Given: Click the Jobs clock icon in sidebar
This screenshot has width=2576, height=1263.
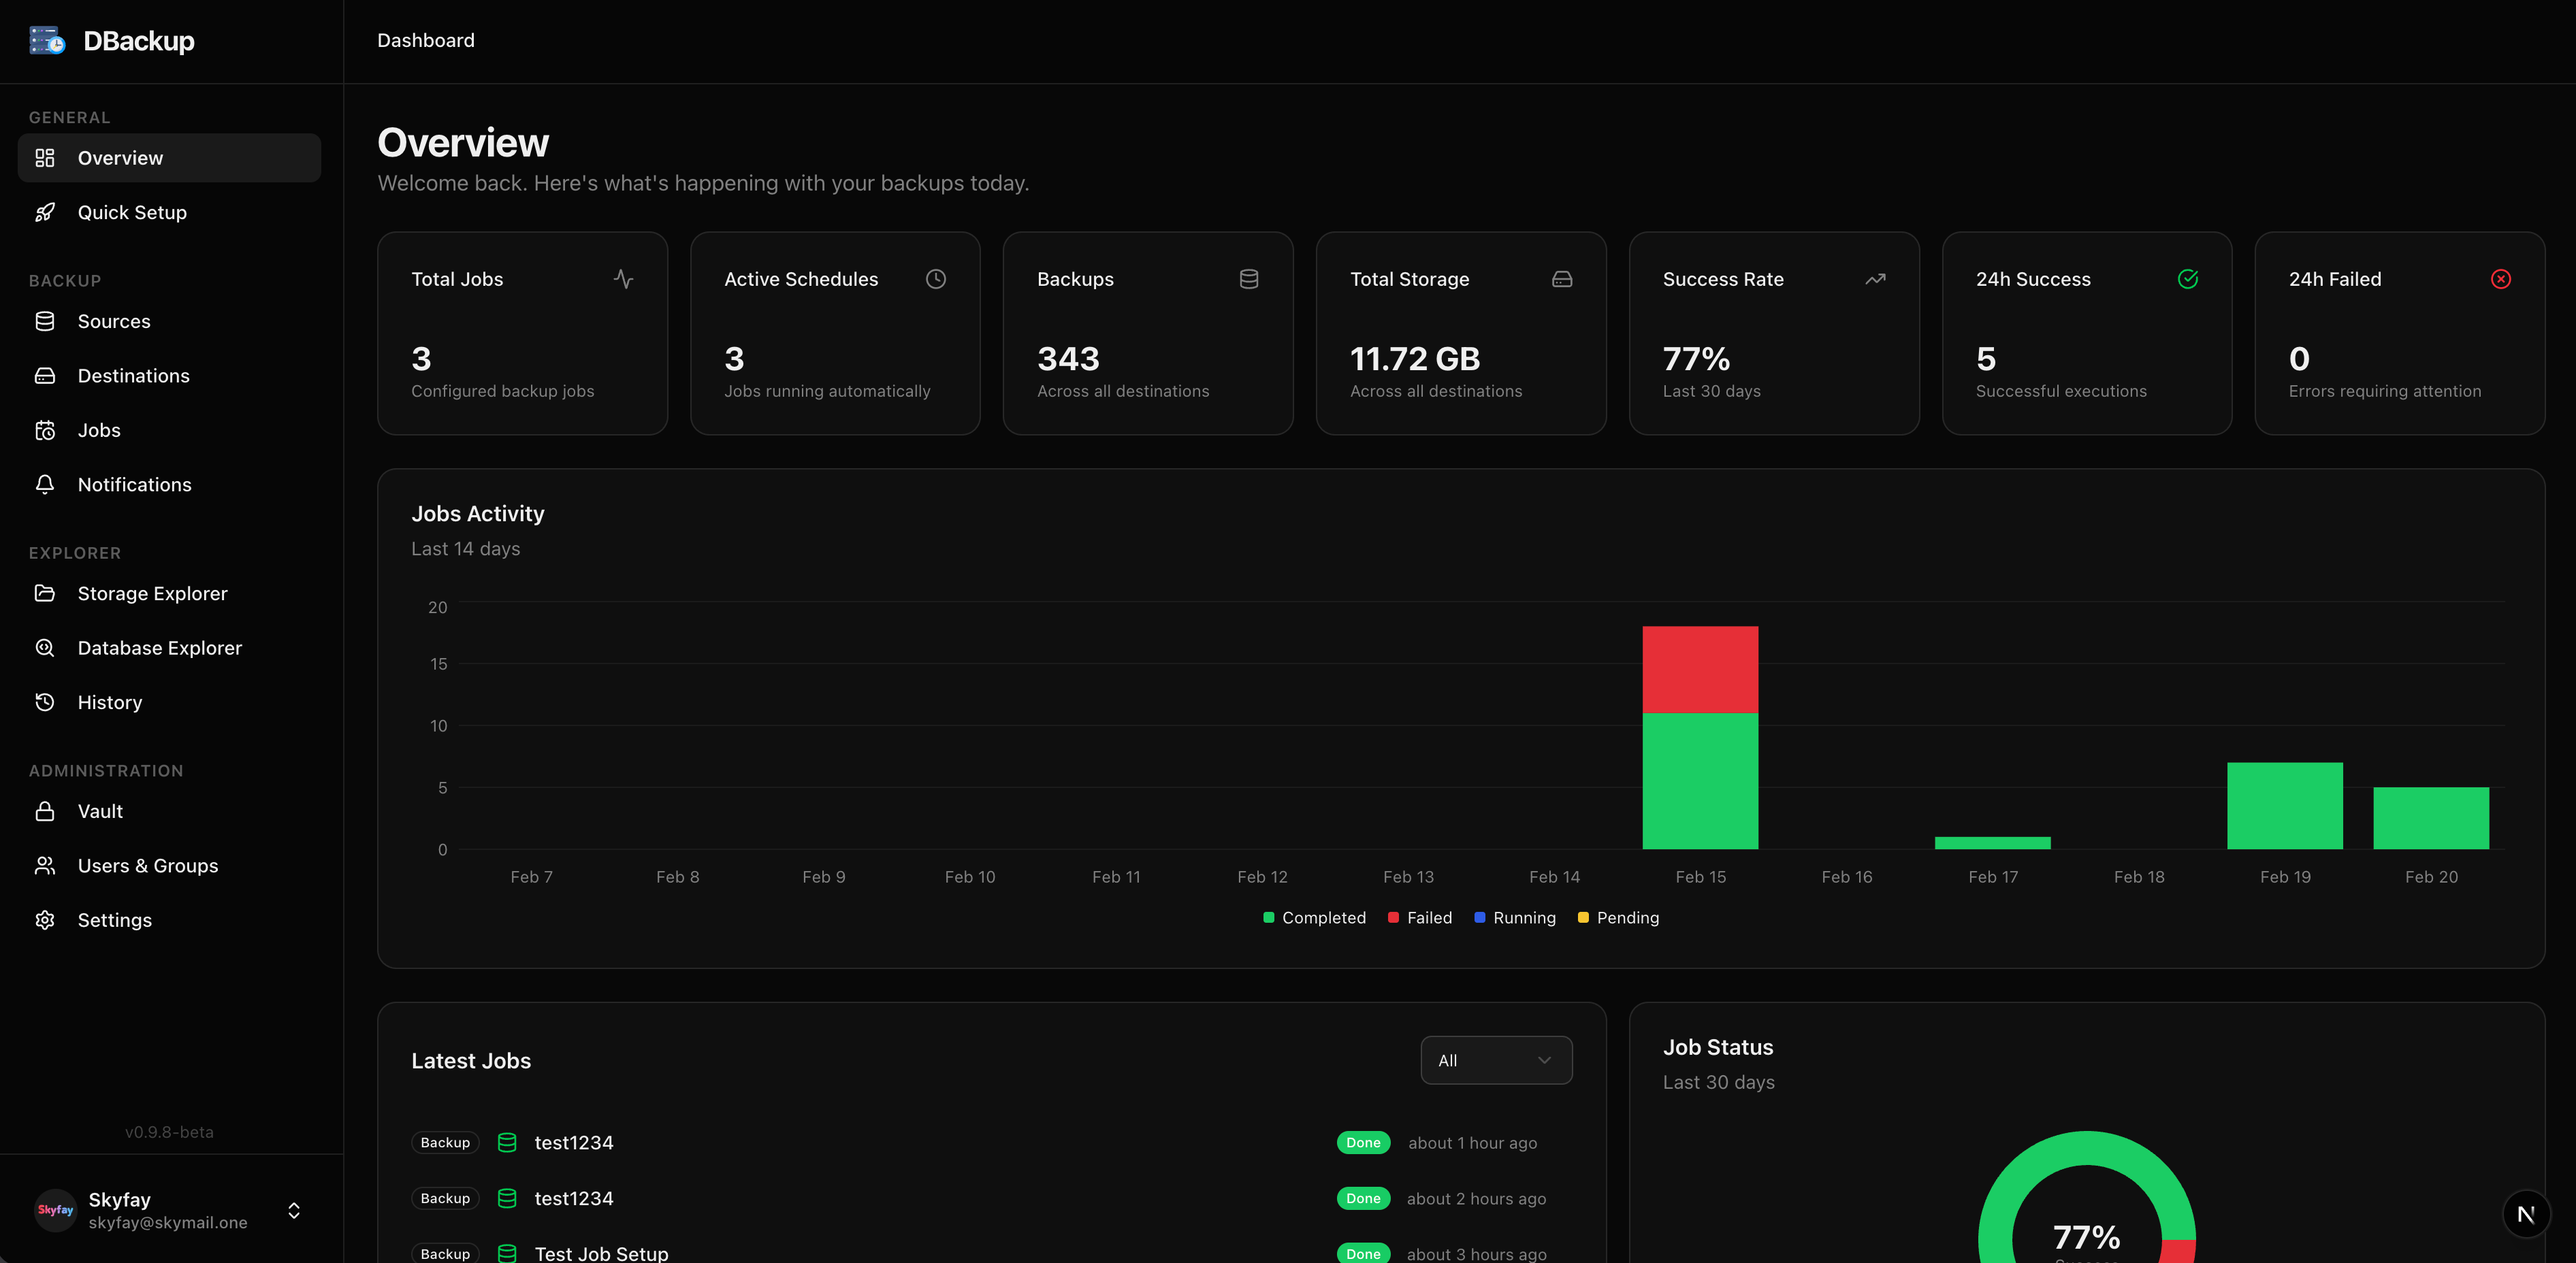Looking at the screenshot, I should [46, 430].
